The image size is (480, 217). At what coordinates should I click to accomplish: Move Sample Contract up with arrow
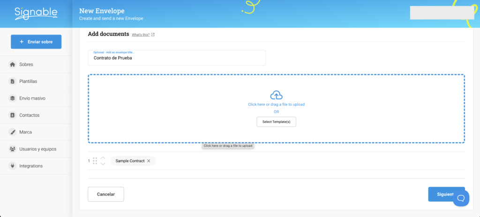click(103, 158)
